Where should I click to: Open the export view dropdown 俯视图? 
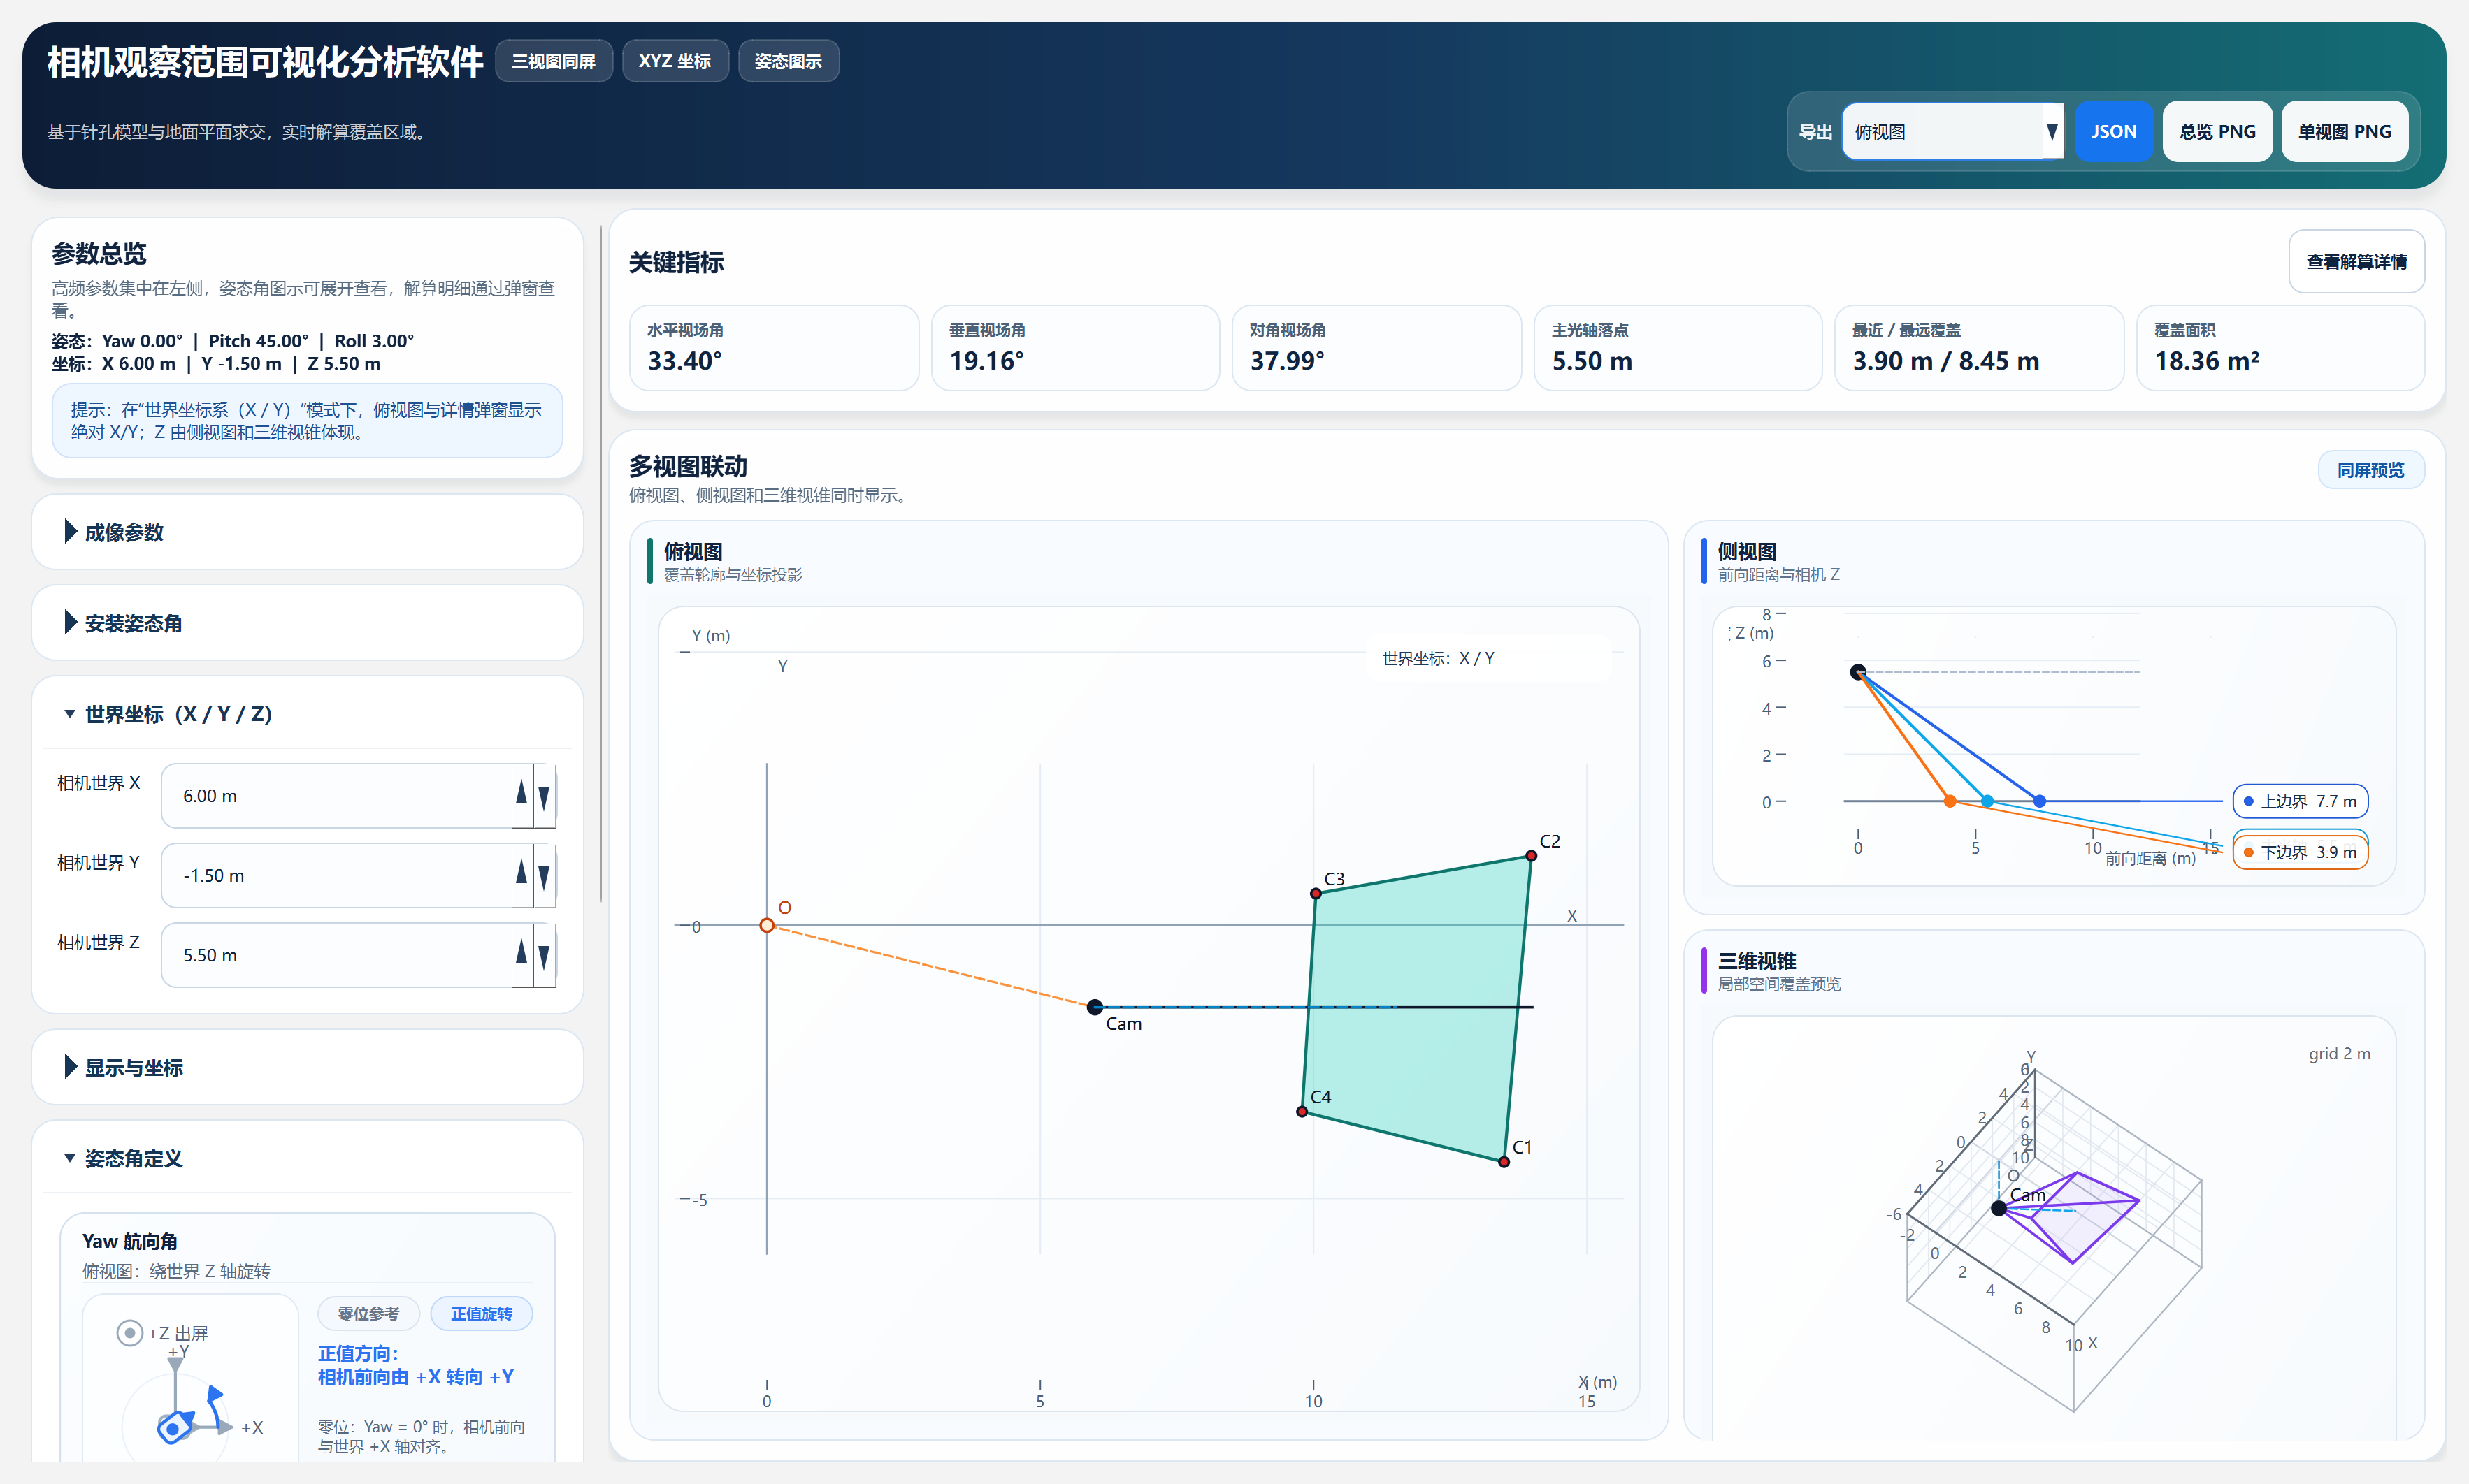1952,131
